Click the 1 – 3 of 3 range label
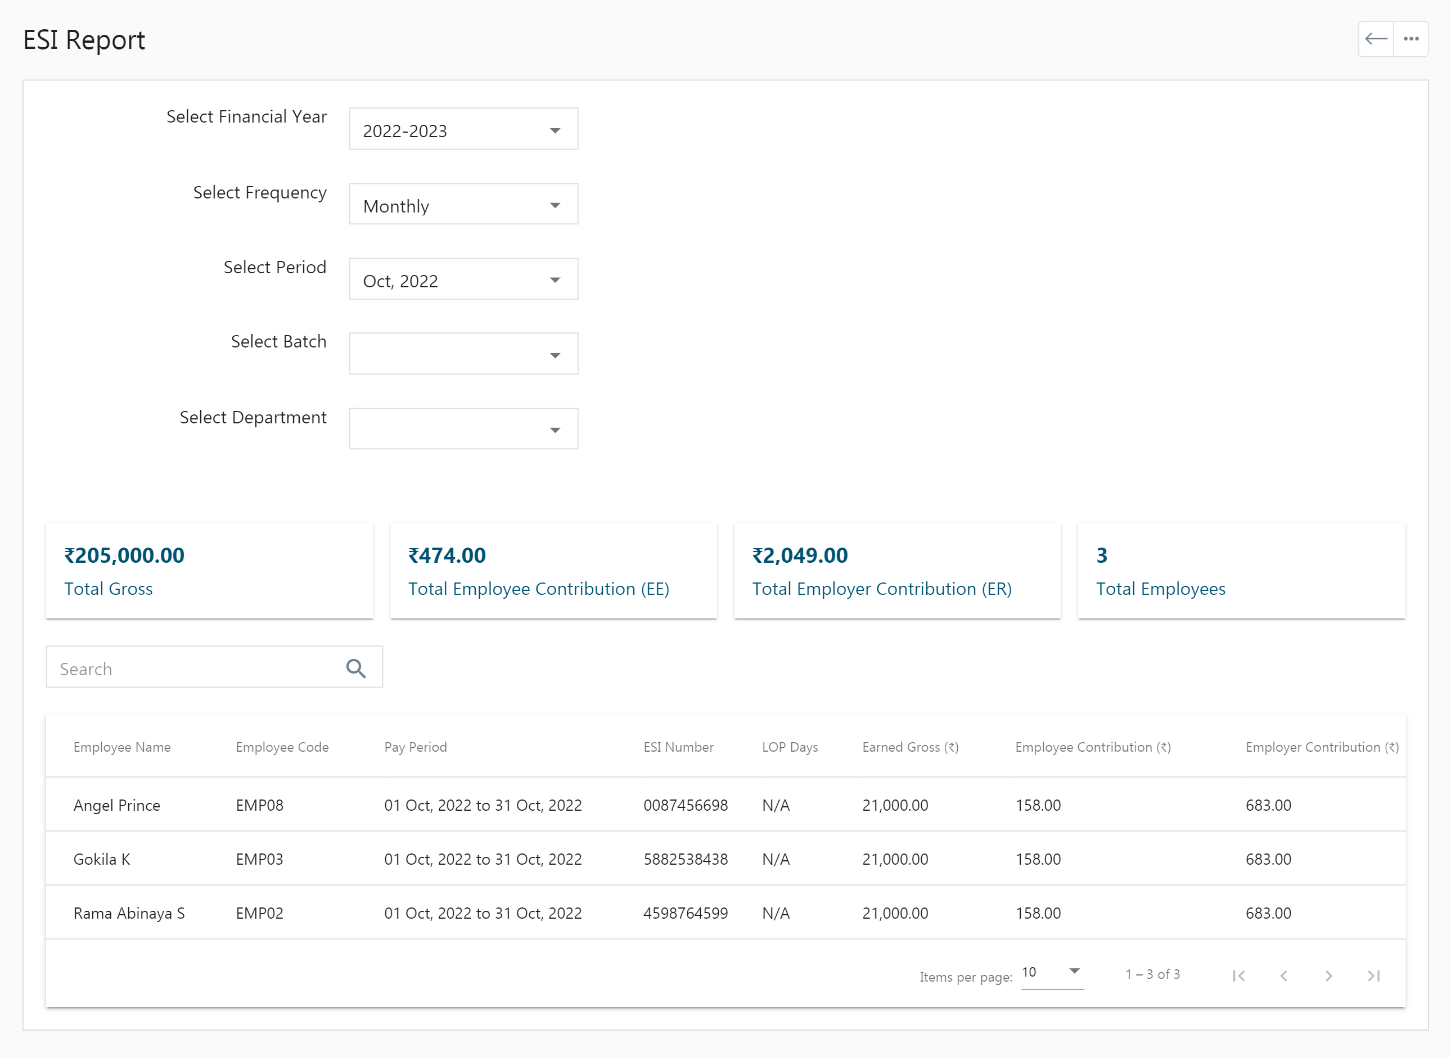The image size is (1451, 1057). pyautogui.click(x=1153, y=974)
